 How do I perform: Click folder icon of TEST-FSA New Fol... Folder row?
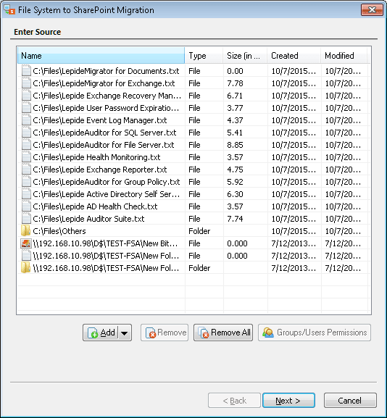click(26, 267)
